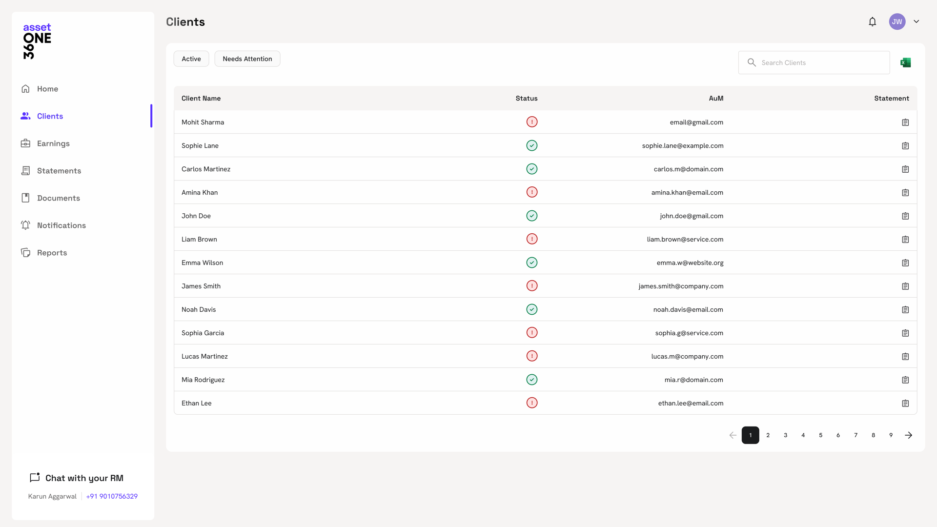Open Clients in the sidebar

coord(50,116)
